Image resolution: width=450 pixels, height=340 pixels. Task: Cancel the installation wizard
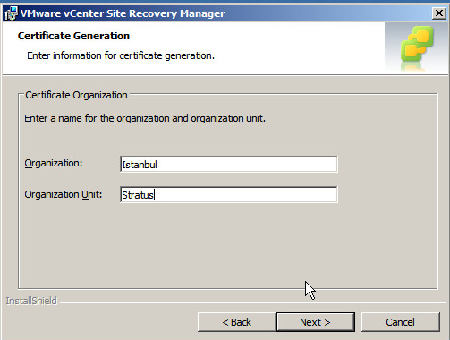pyautogui.click(x=401, y=322)
